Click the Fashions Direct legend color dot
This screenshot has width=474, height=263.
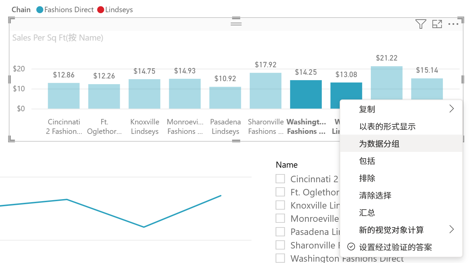click(x=40, y=10)
